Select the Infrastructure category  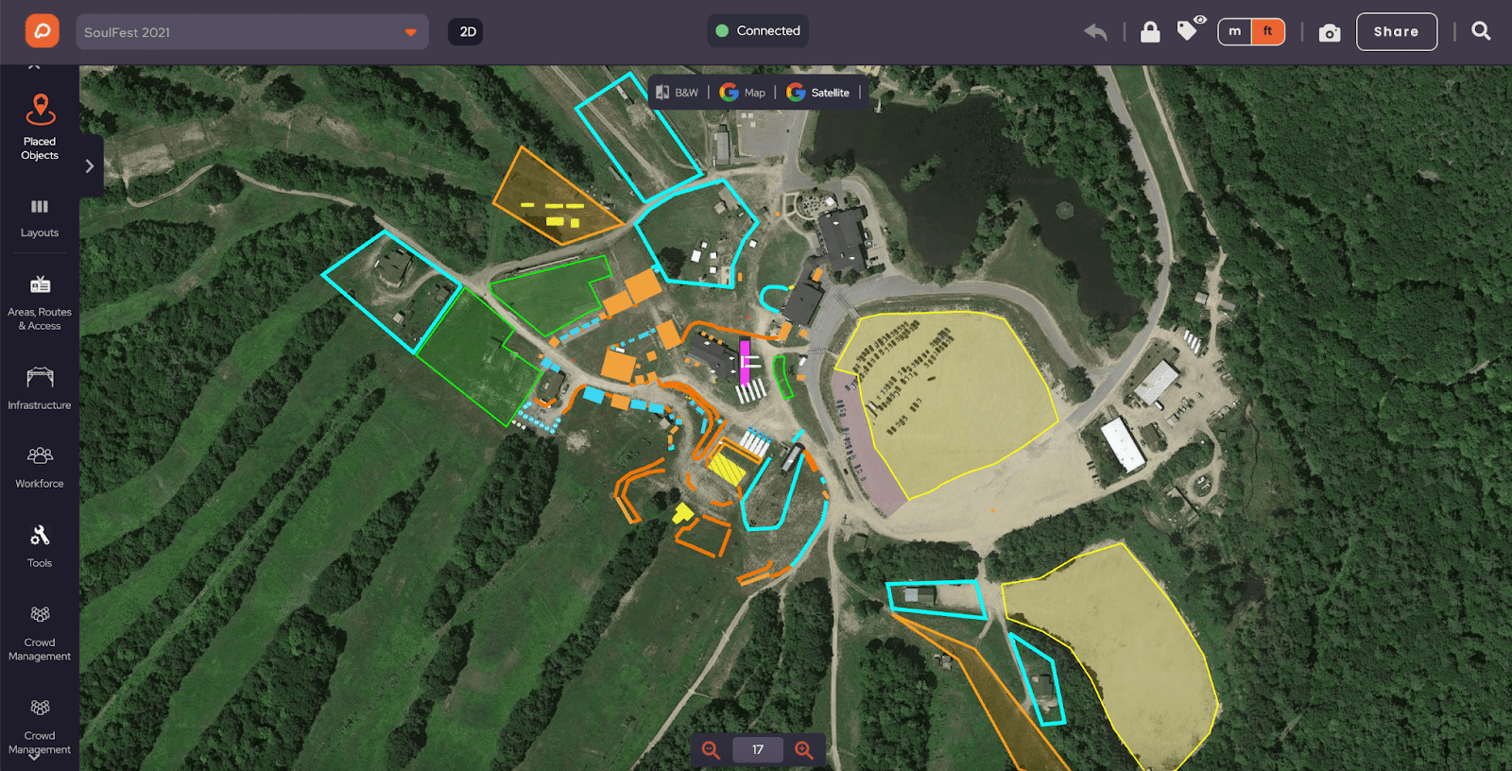(40, 388)
